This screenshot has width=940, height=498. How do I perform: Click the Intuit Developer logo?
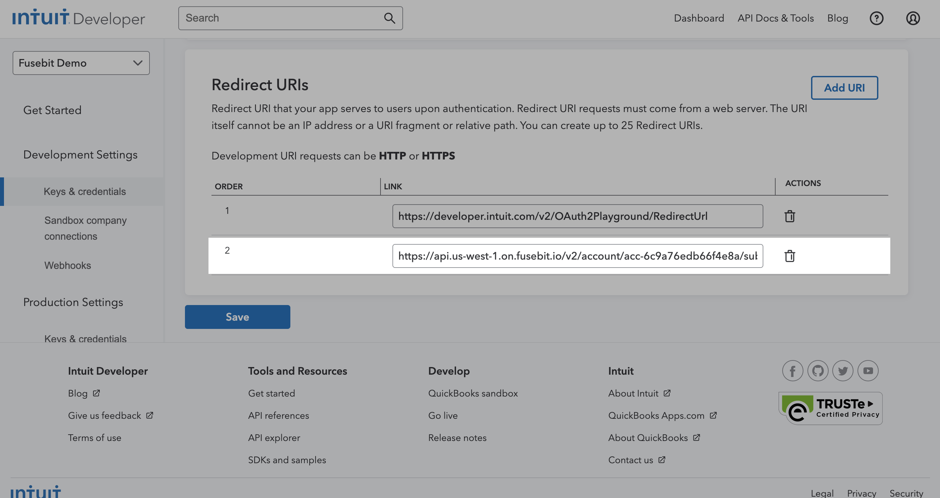coord(79,18)
